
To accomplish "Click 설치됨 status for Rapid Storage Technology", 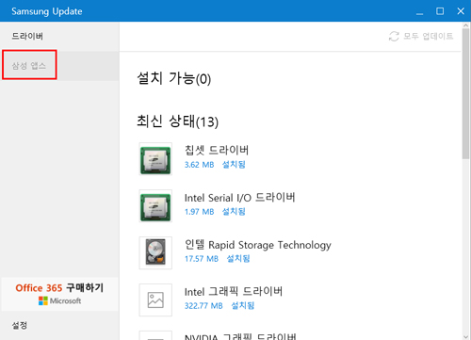I will tap(238, 259).
